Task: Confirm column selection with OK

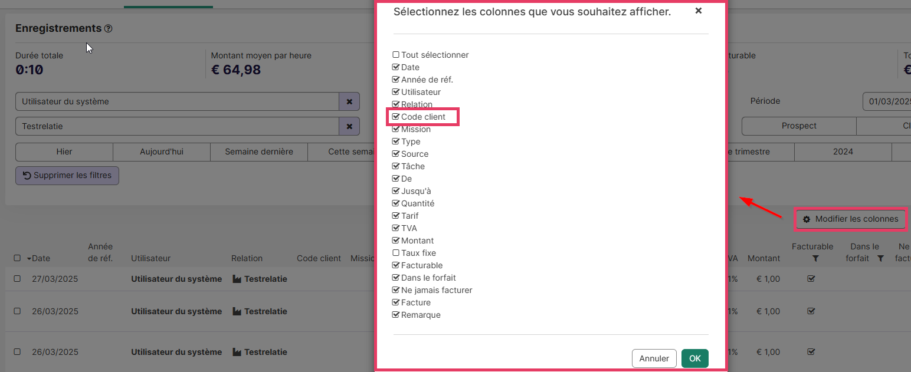Action: [x=694, y=358]
